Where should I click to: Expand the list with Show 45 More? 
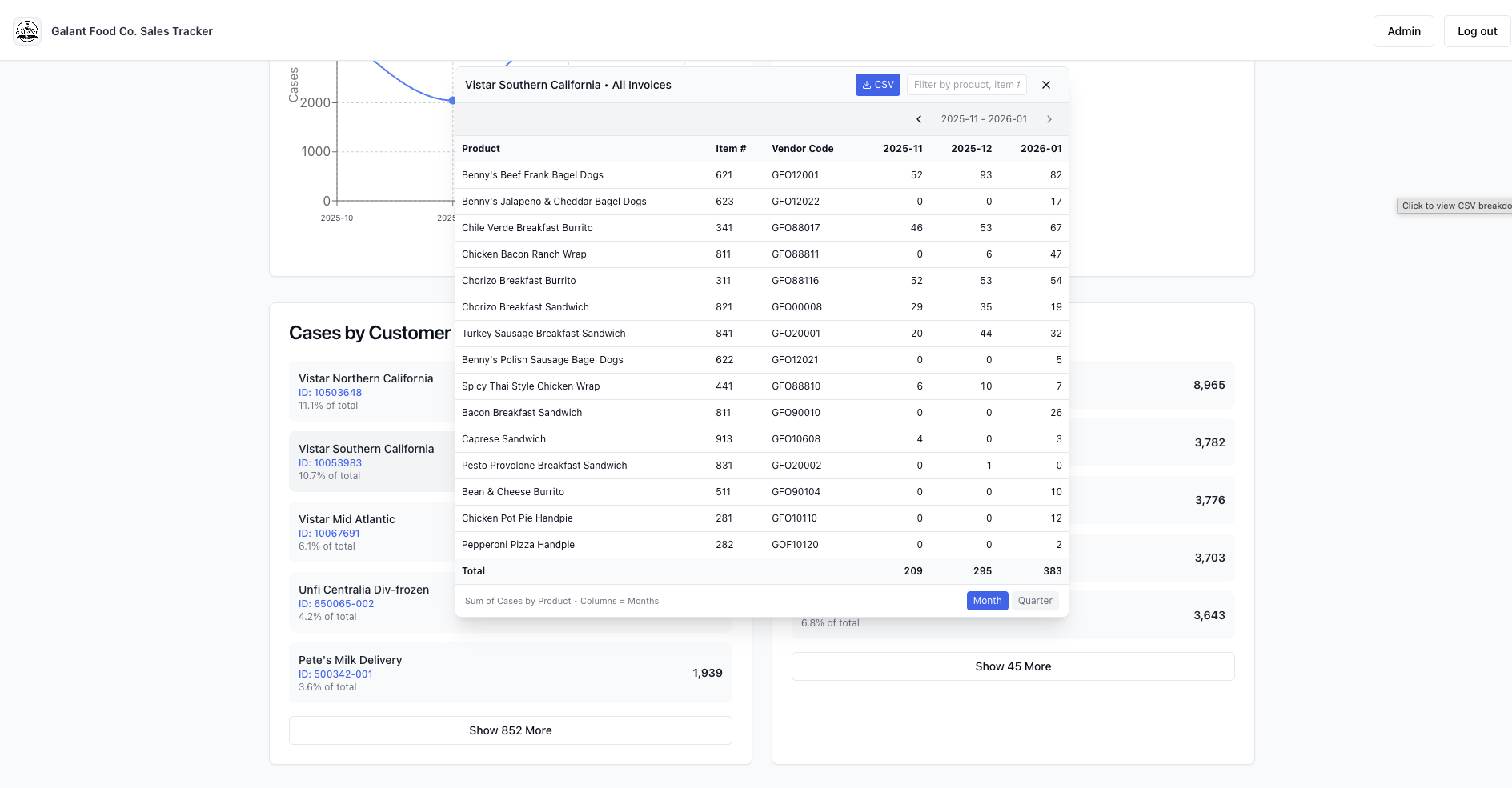(1013, 666)
